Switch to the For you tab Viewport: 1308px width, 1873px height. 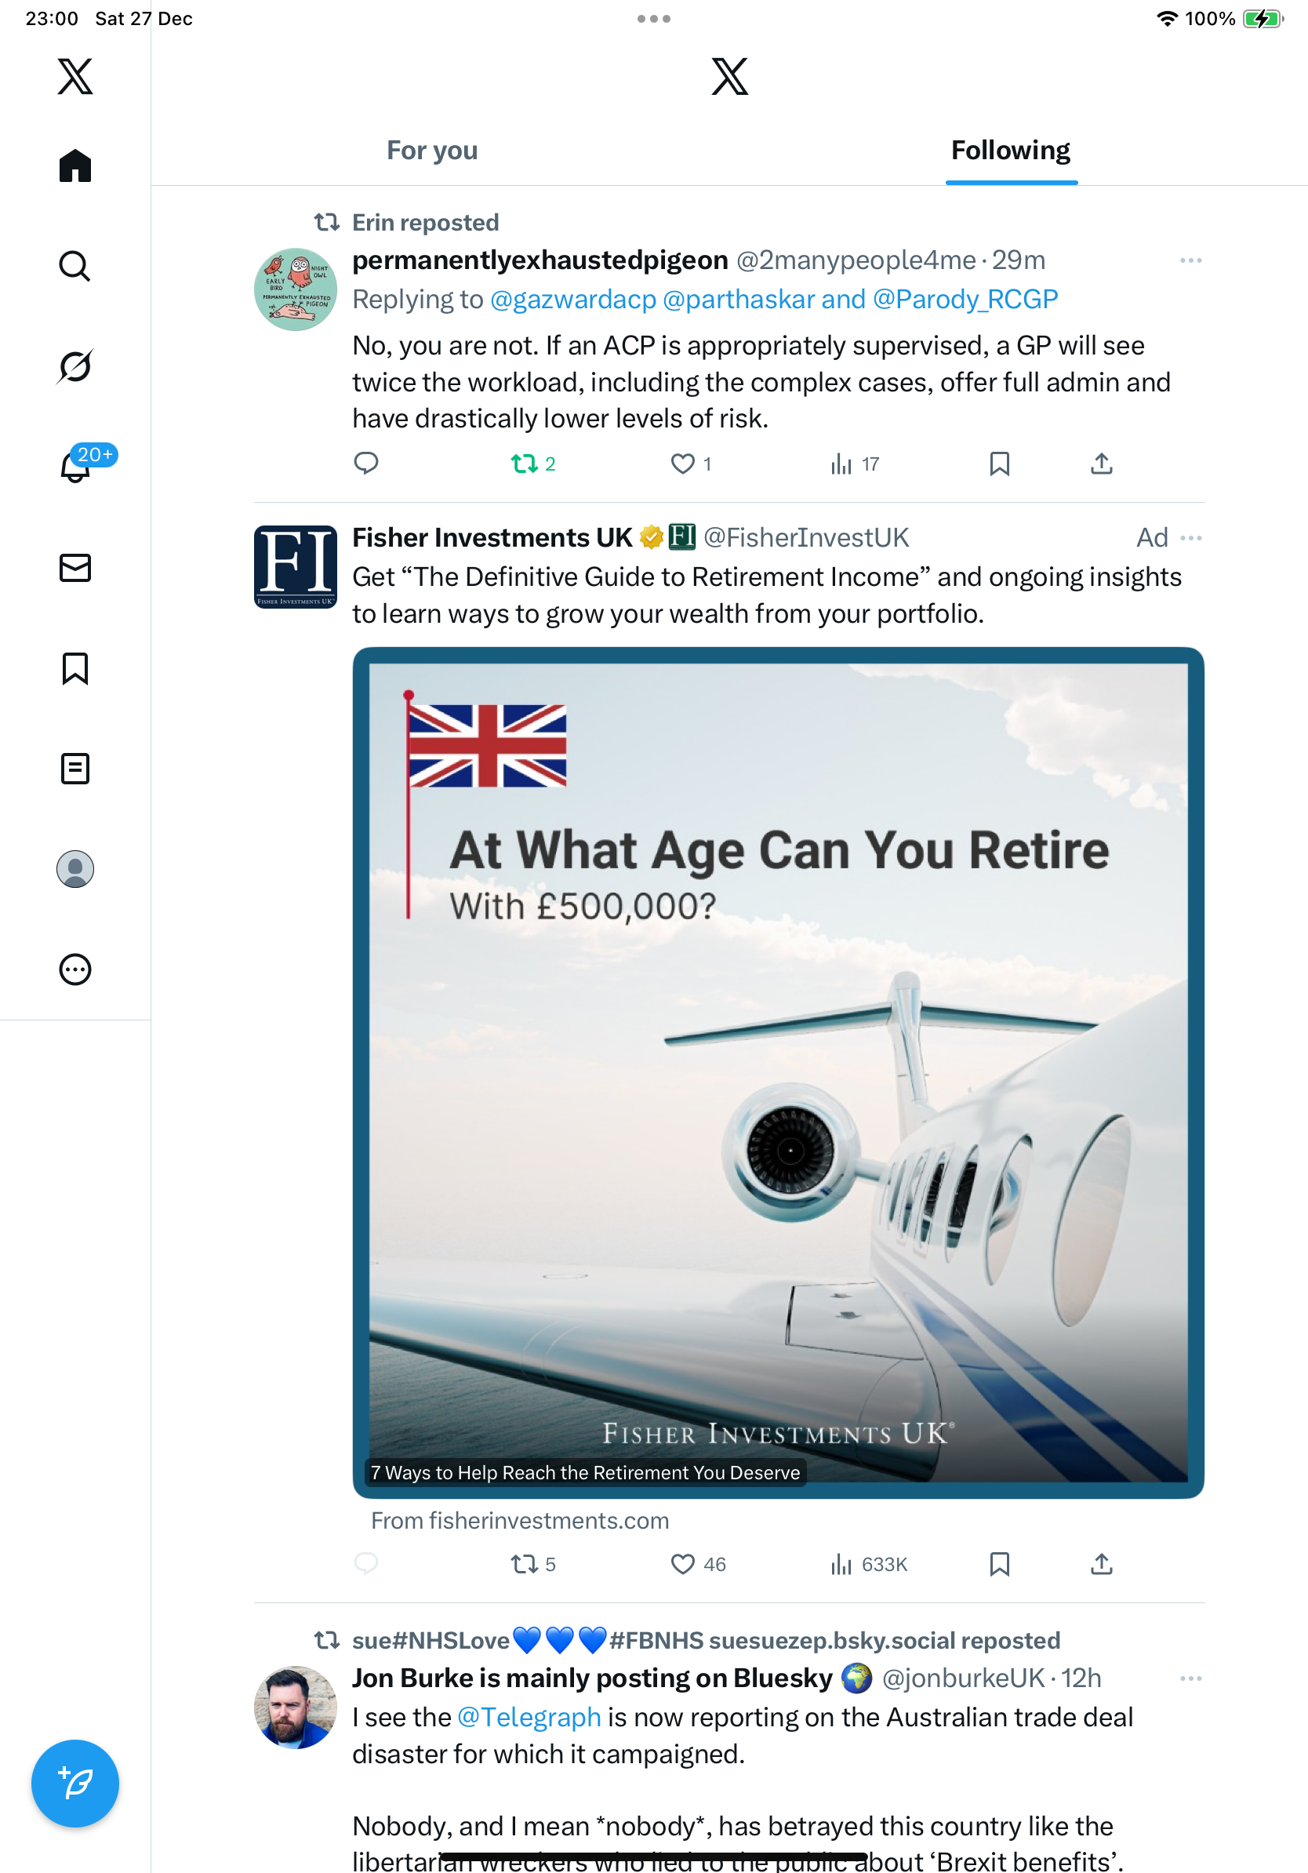coord(432,151)
